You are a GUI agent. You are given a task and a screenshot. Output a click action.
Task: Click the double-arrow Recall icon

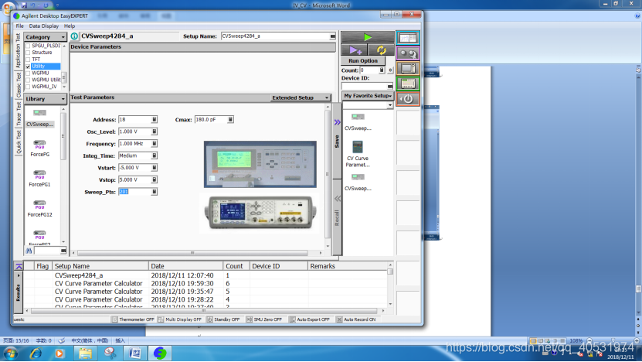[x=337, y=199]
